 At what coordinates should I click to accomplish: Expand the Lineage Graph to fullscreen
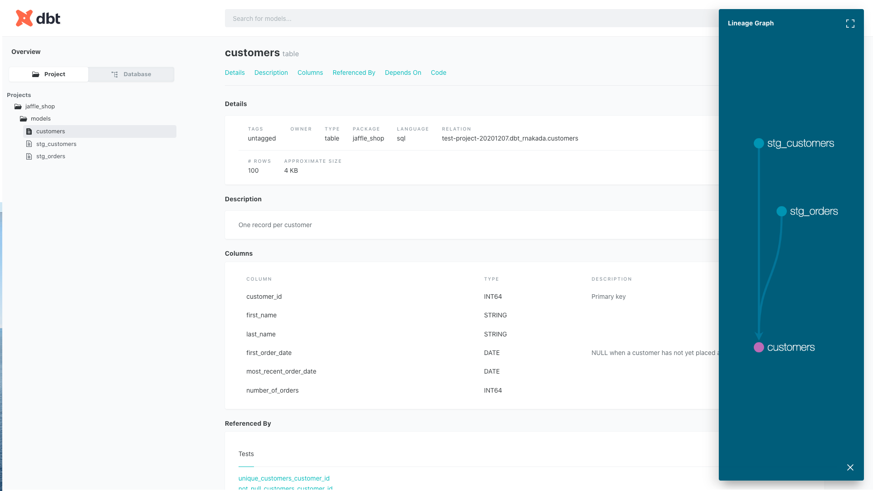850,24
